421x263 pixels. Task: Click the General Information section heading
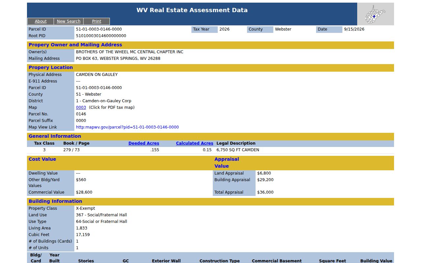pyautogui.click(x=55, y=136)
